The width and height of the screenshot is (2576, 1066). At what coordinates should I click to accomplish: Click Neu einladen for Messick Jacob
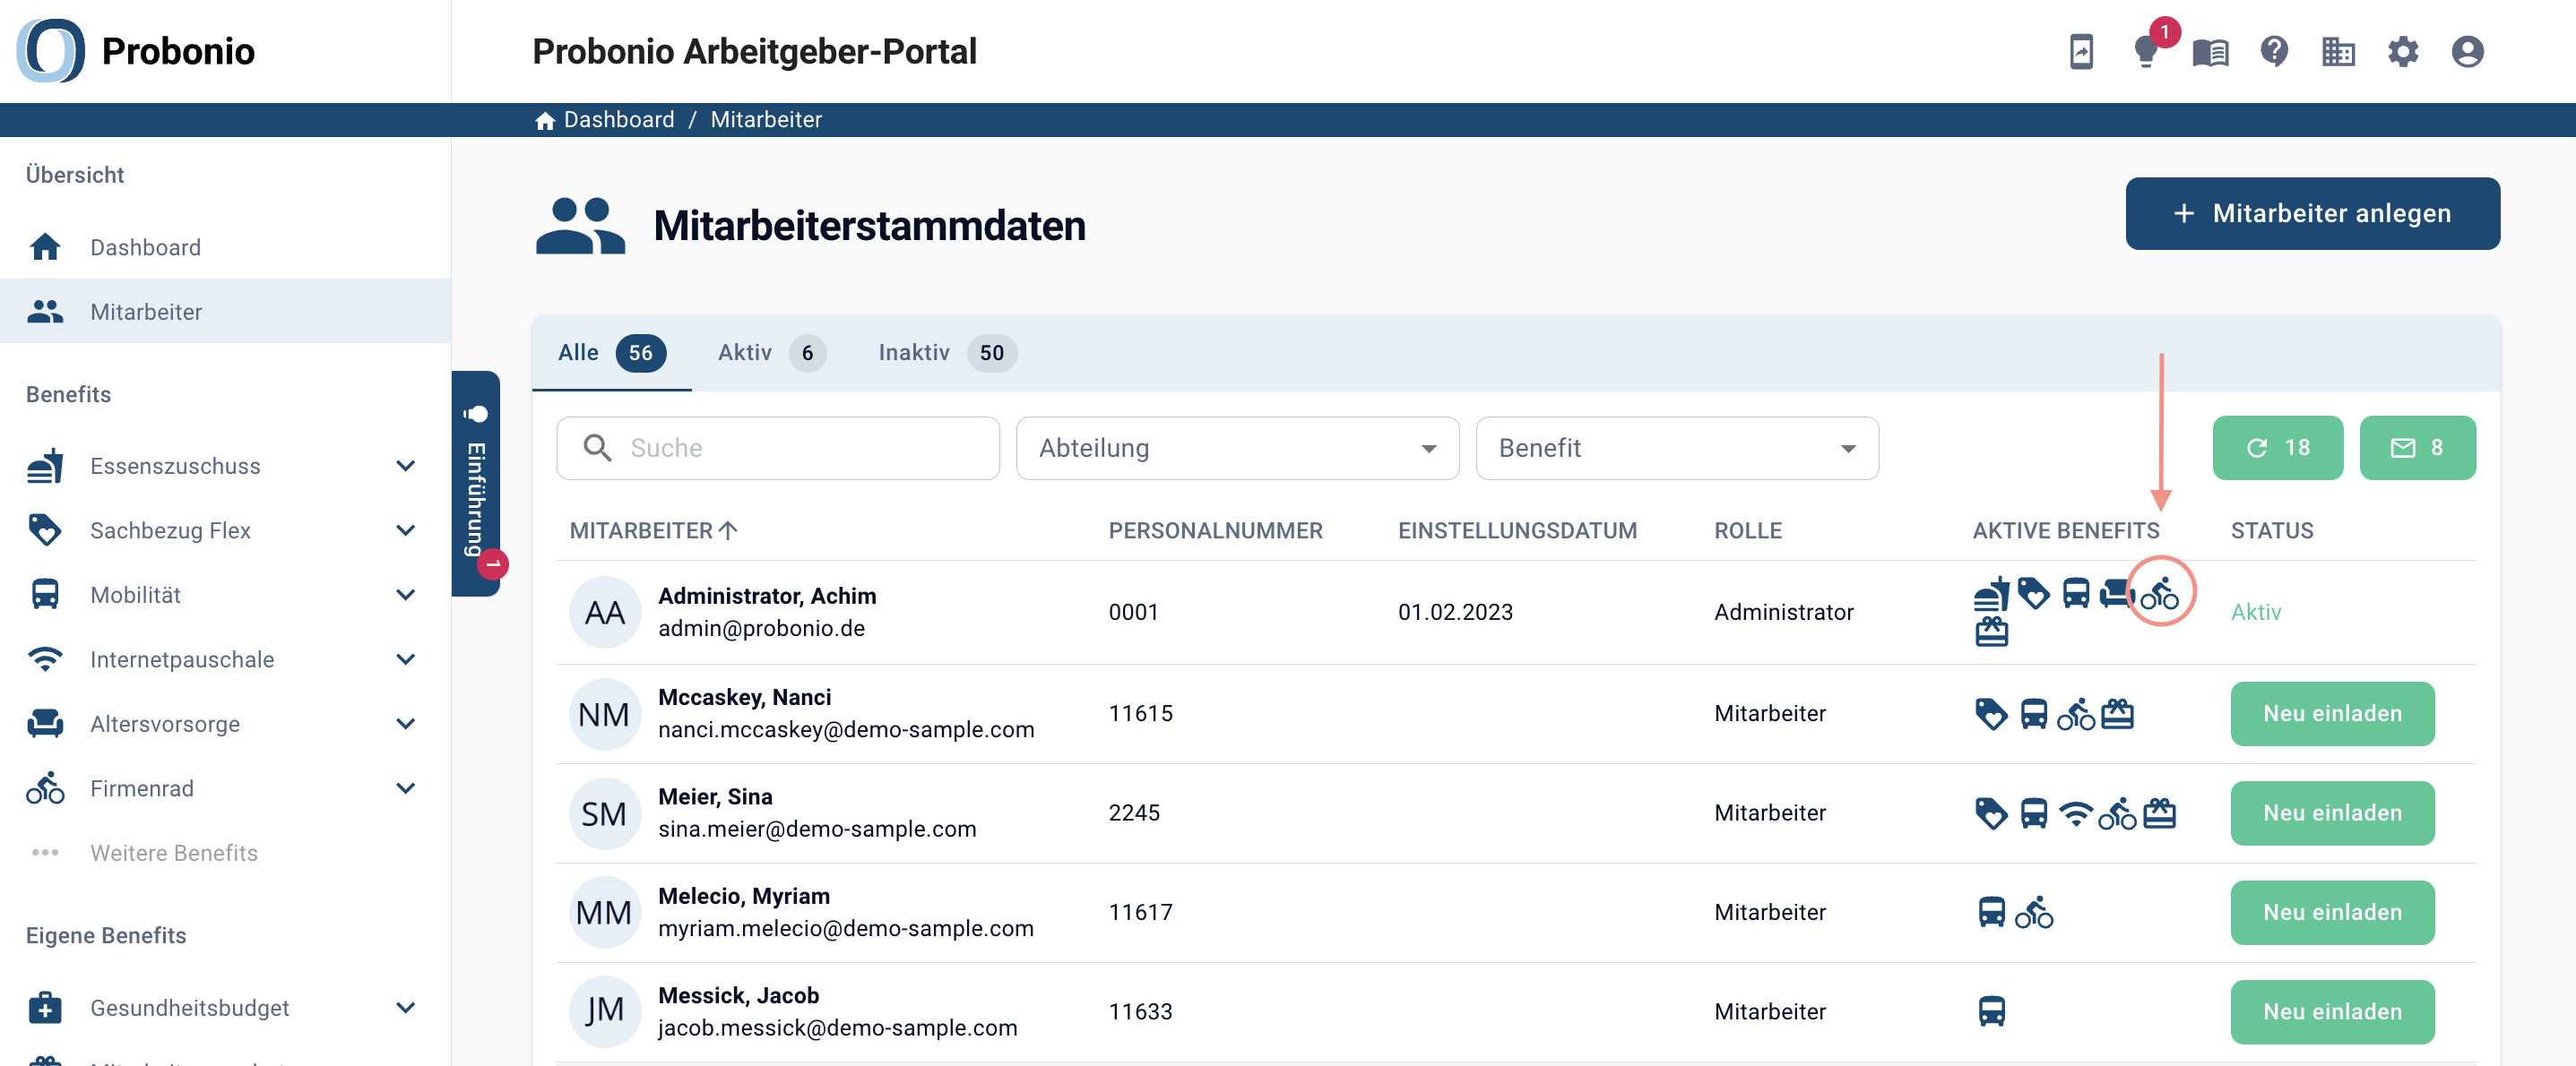click(x=2332, y=1011)
